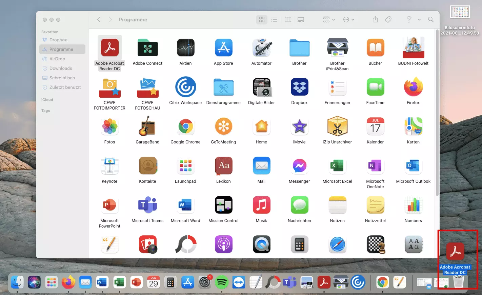
Task: Select Microsoft OneNote app icon
Action: pyautogui.click(x=375, y=166)
